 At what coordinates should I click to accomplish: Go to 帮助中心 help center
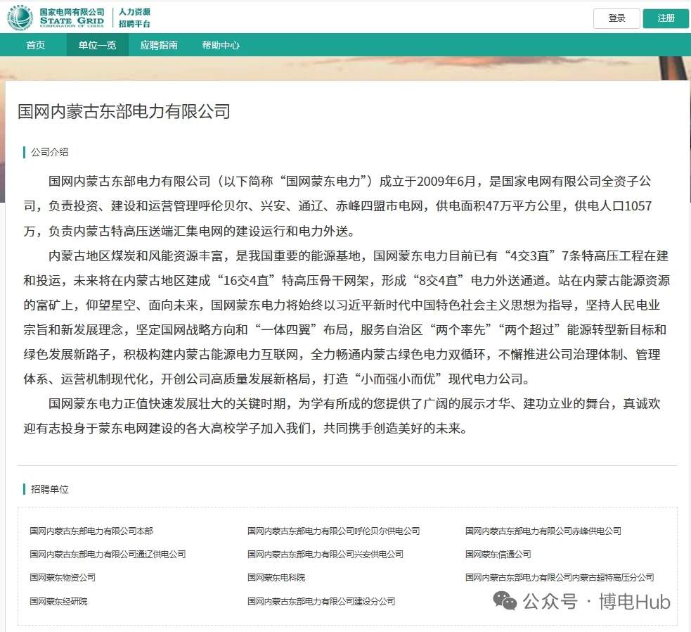(x=221, y=45)
